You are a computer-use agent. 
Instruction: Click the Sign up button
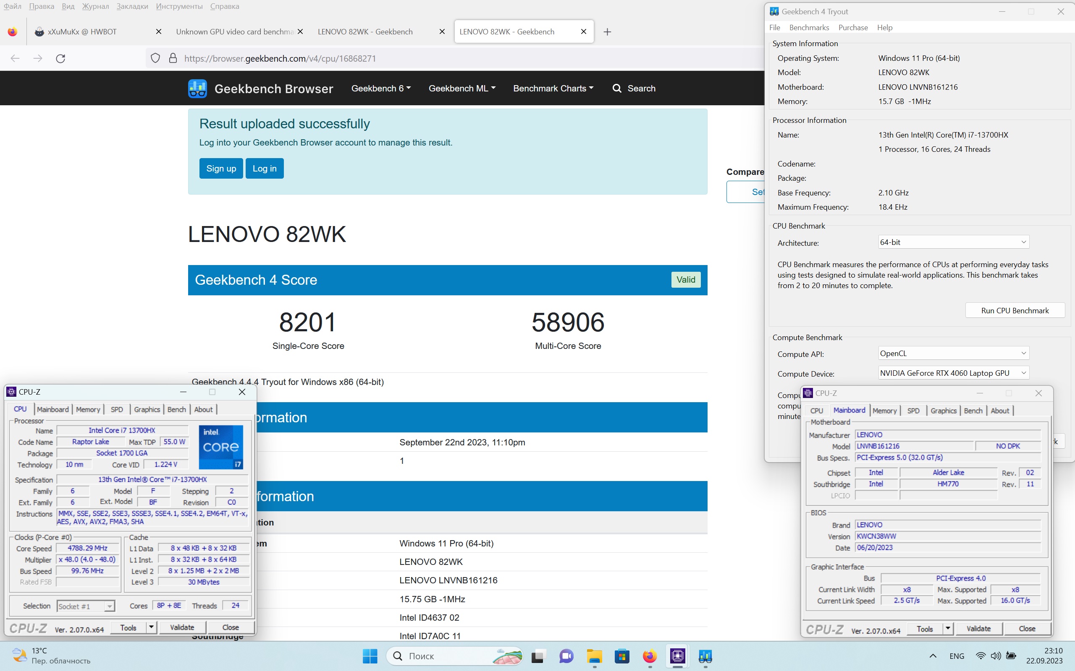221,168
